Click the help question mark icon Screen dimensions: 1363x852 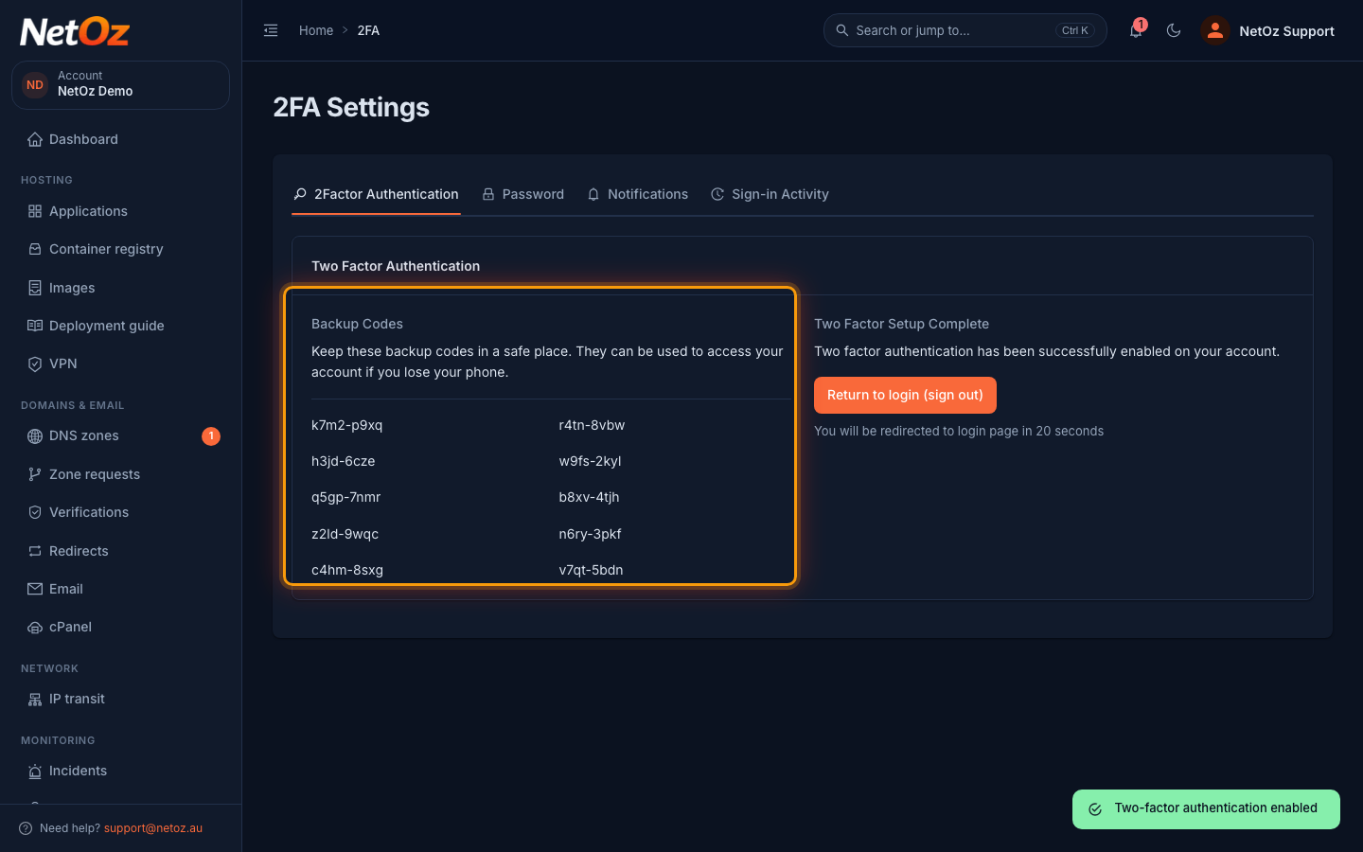click(26, 828)
